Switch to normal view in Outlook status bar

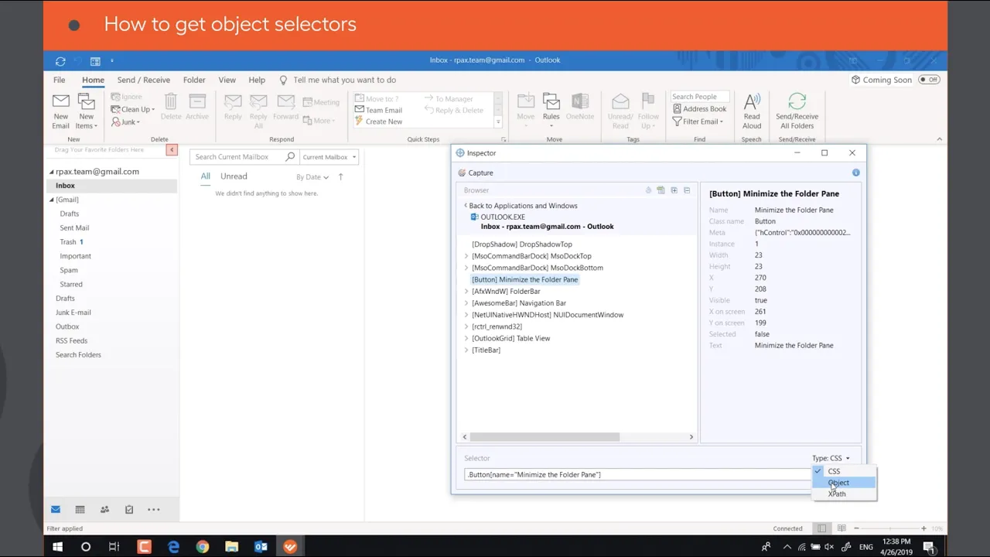[821, 528]
